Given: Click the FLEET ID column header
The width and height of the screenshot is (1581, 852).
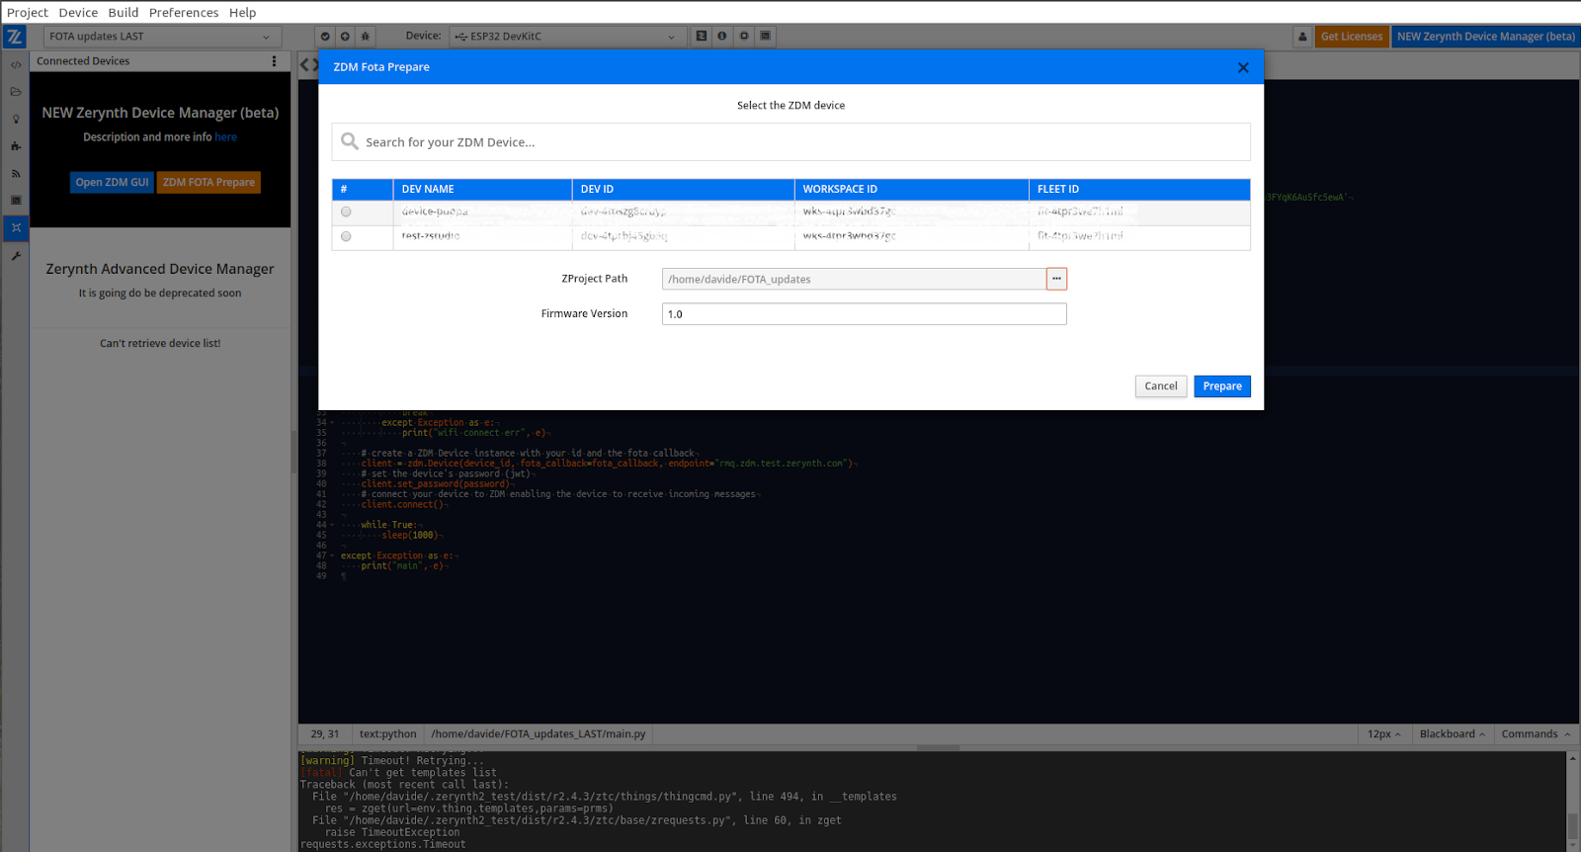Looking at the screenshot, I should click(x=1139, y=189).
